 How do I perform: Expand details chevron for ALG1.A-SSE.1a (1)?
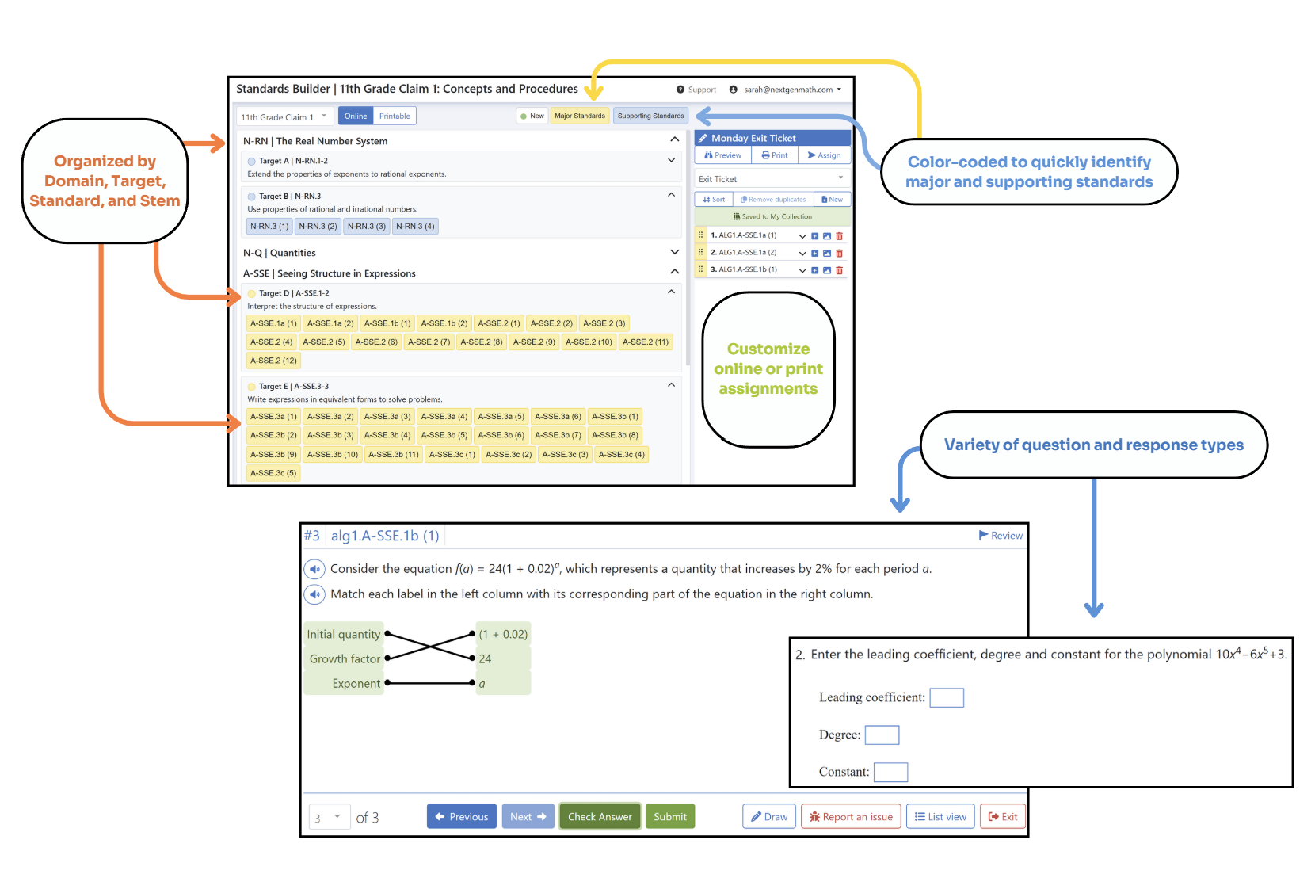coord(802,236)
